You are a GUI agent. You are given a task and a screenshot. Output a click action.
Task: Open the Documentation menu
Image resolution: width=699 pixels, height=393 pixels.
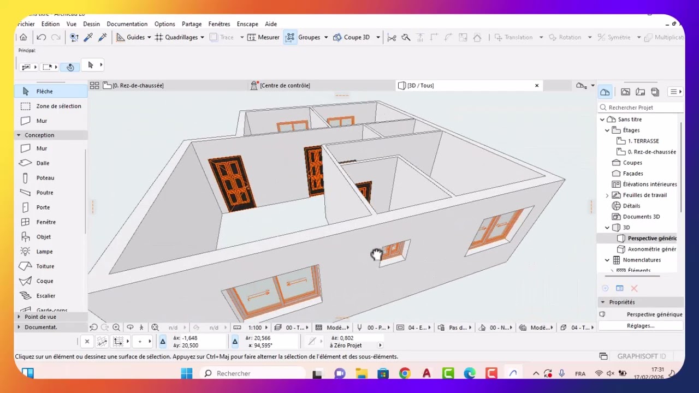tap(127, 24)
